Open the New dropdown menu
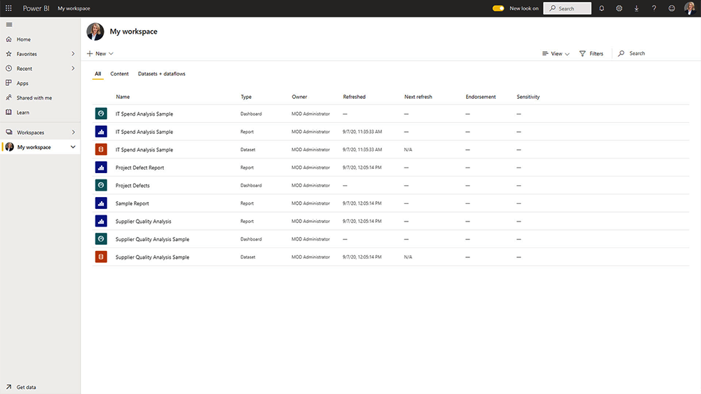The image size is (701, 394). pos(100,54)
